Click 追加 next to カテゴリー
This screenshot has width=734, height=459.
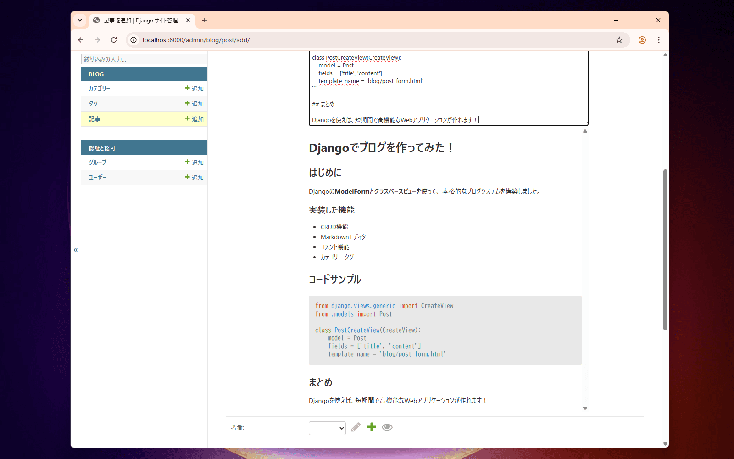point(195,89)
